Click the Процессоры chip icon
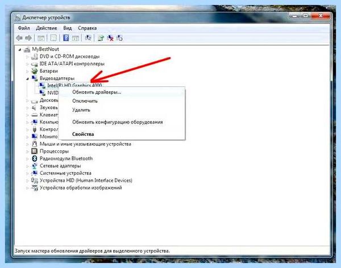 tap(34, 151)
